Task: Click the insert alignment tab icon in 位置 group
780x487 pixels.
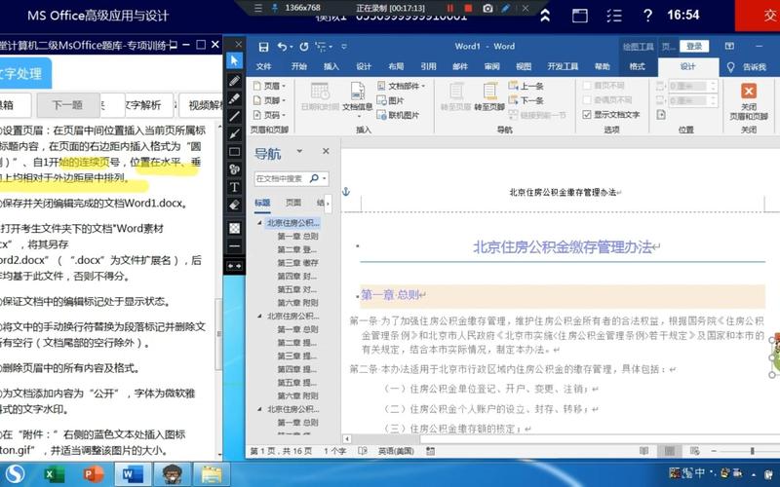Action: click(661, 115)
